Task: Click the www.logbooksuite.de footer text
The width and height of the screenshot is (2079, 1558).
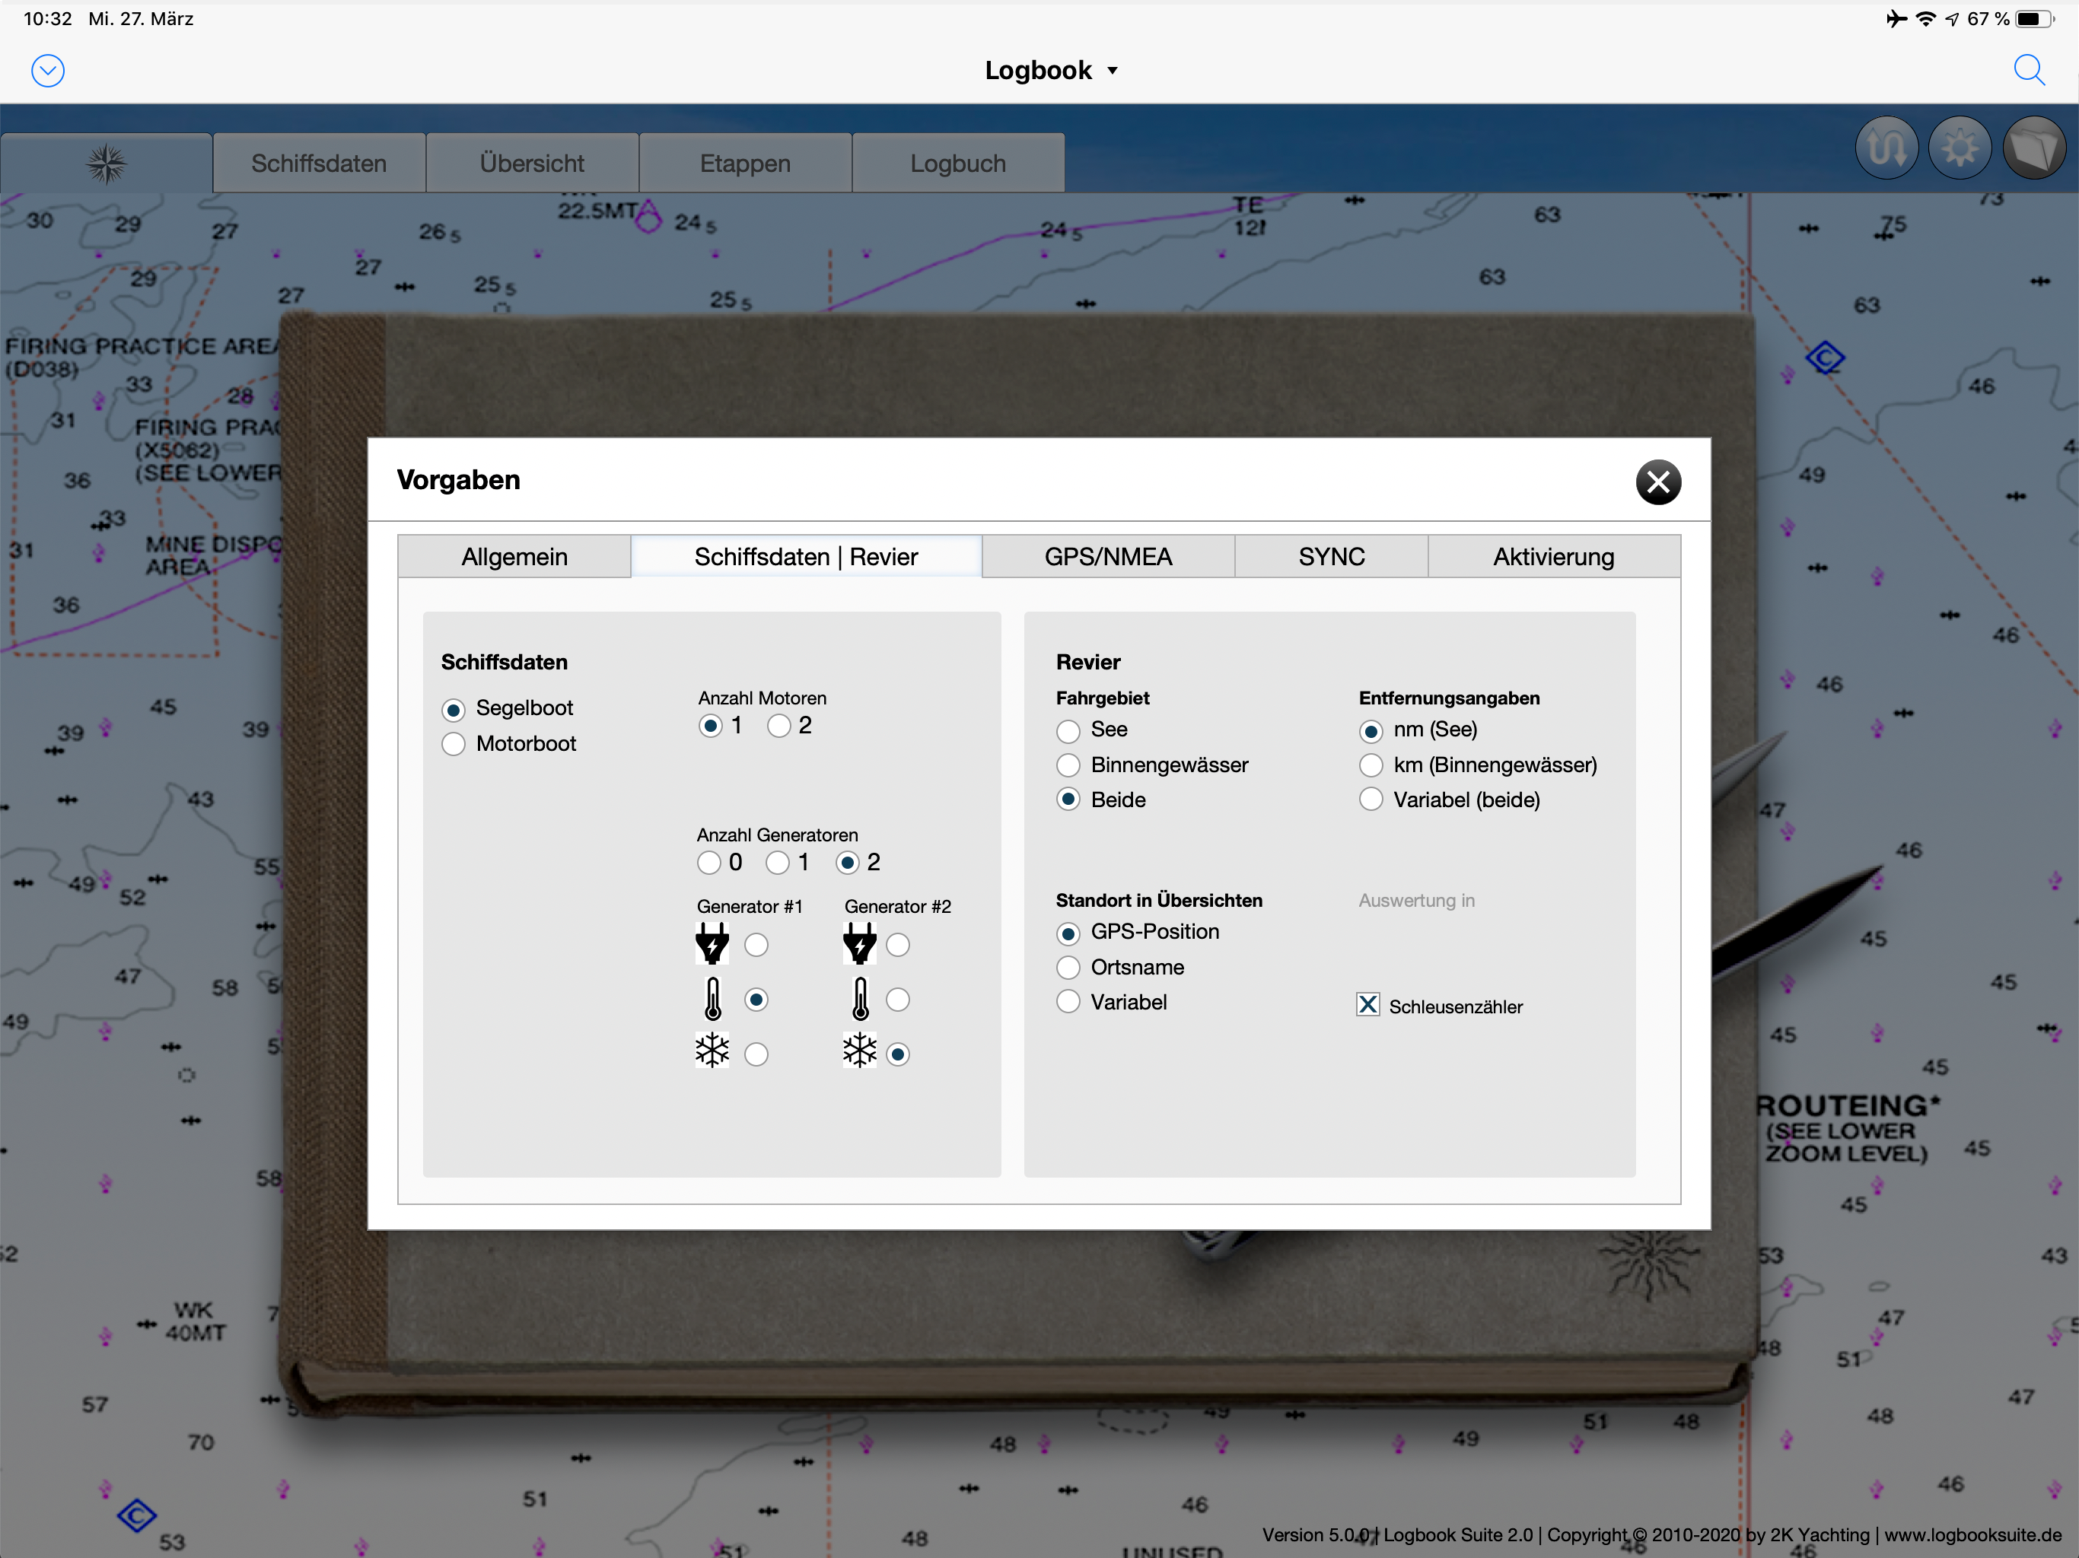Action: [x=1972, y=1534]
